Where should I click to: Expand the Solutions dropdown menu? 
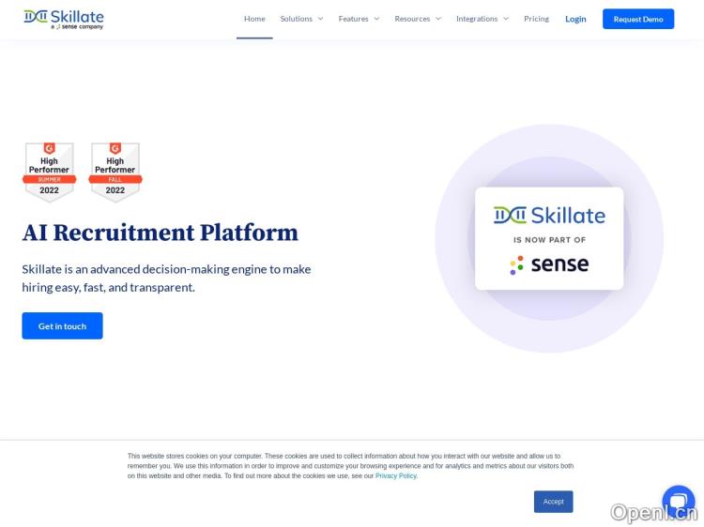(301, 19)
